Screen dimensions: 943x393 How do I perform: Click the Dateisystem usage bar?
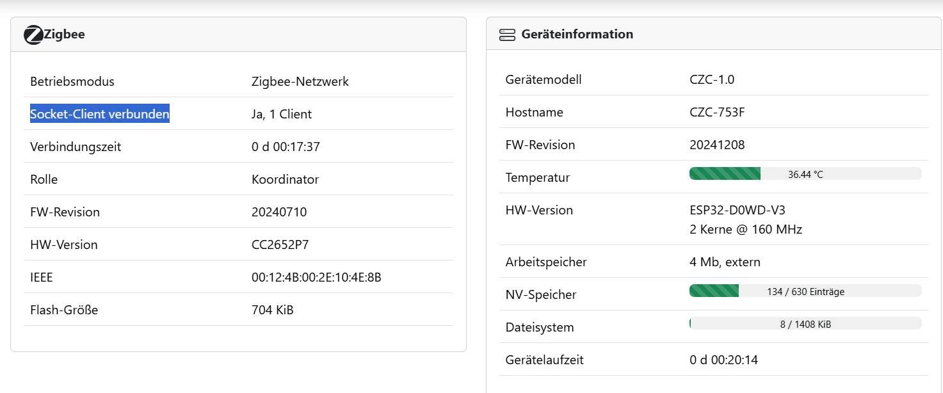click(x=805, y=324)
